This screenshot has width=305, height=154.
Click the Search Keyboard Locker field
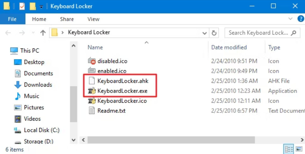(258, 33)
